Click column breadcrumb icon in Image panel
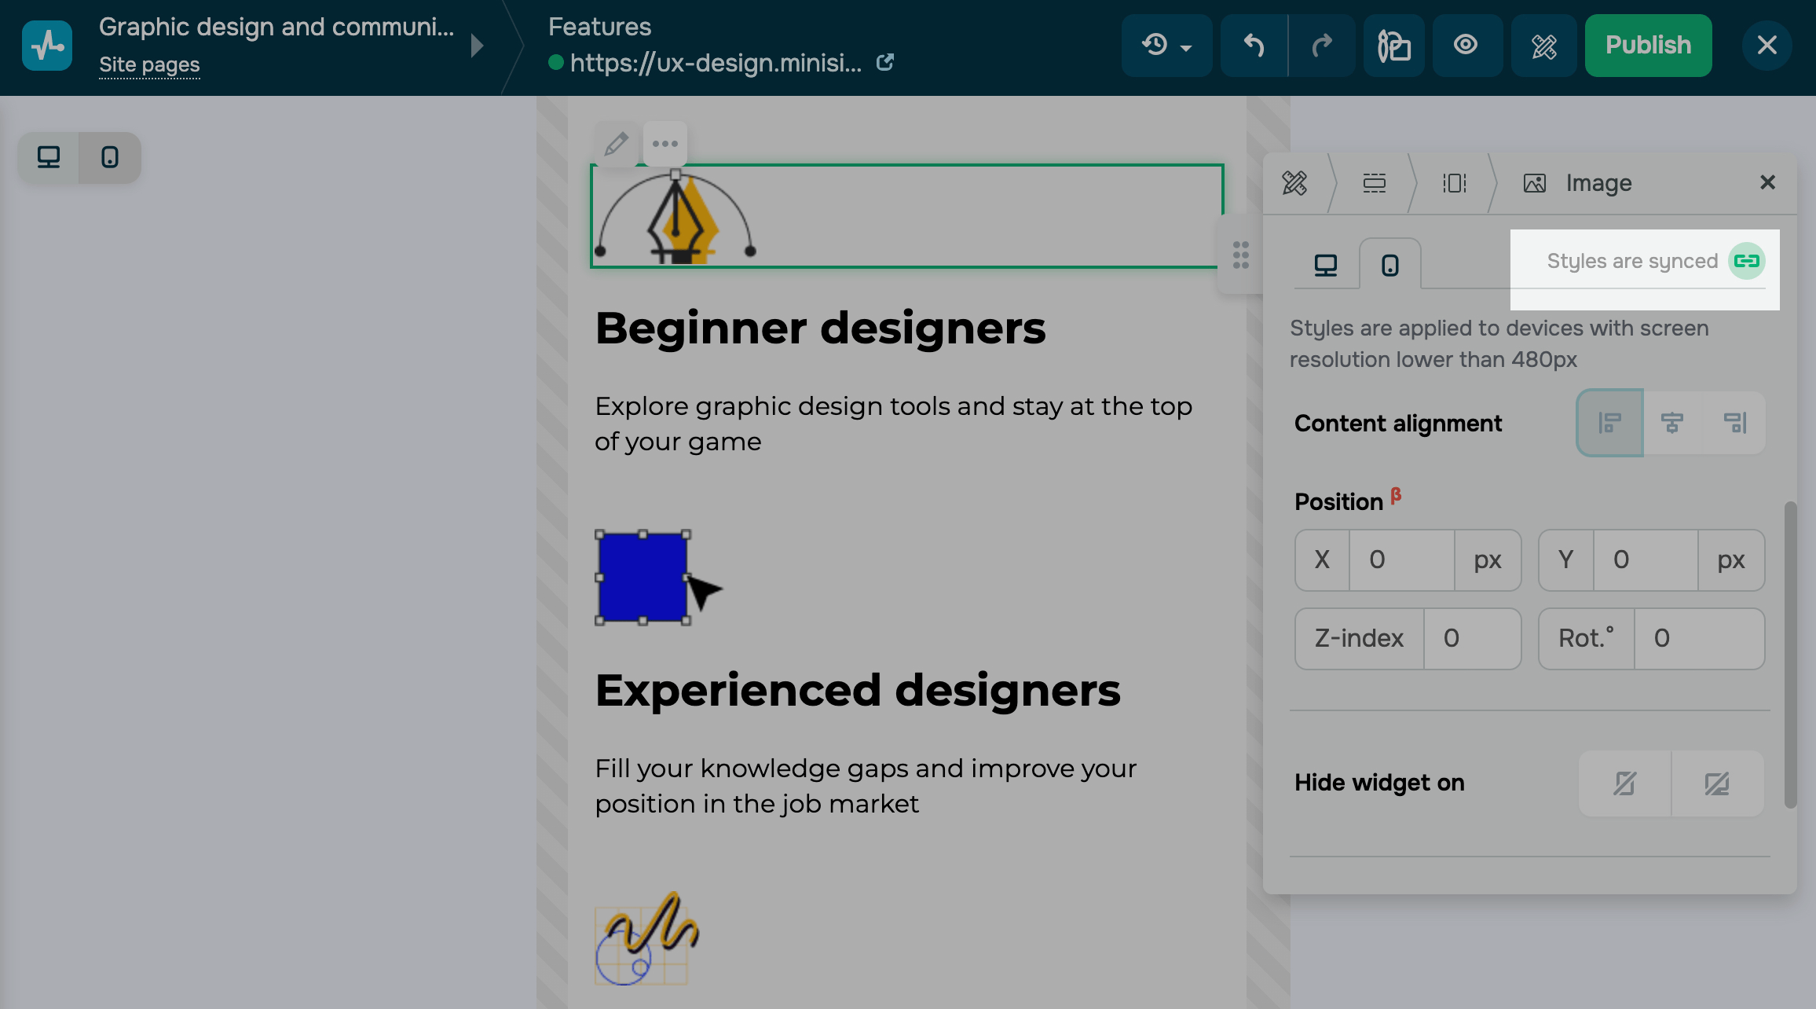The image size is (1816, 1009). click(1454, 183)
